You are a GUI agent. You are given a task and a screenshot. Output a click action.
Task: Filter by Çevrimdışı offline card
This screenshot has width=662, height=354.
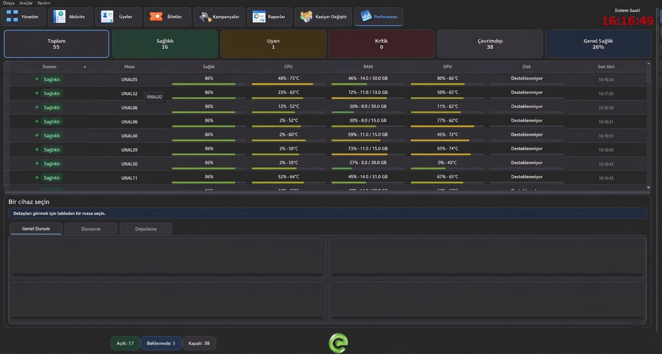click(x=490, y=44)
